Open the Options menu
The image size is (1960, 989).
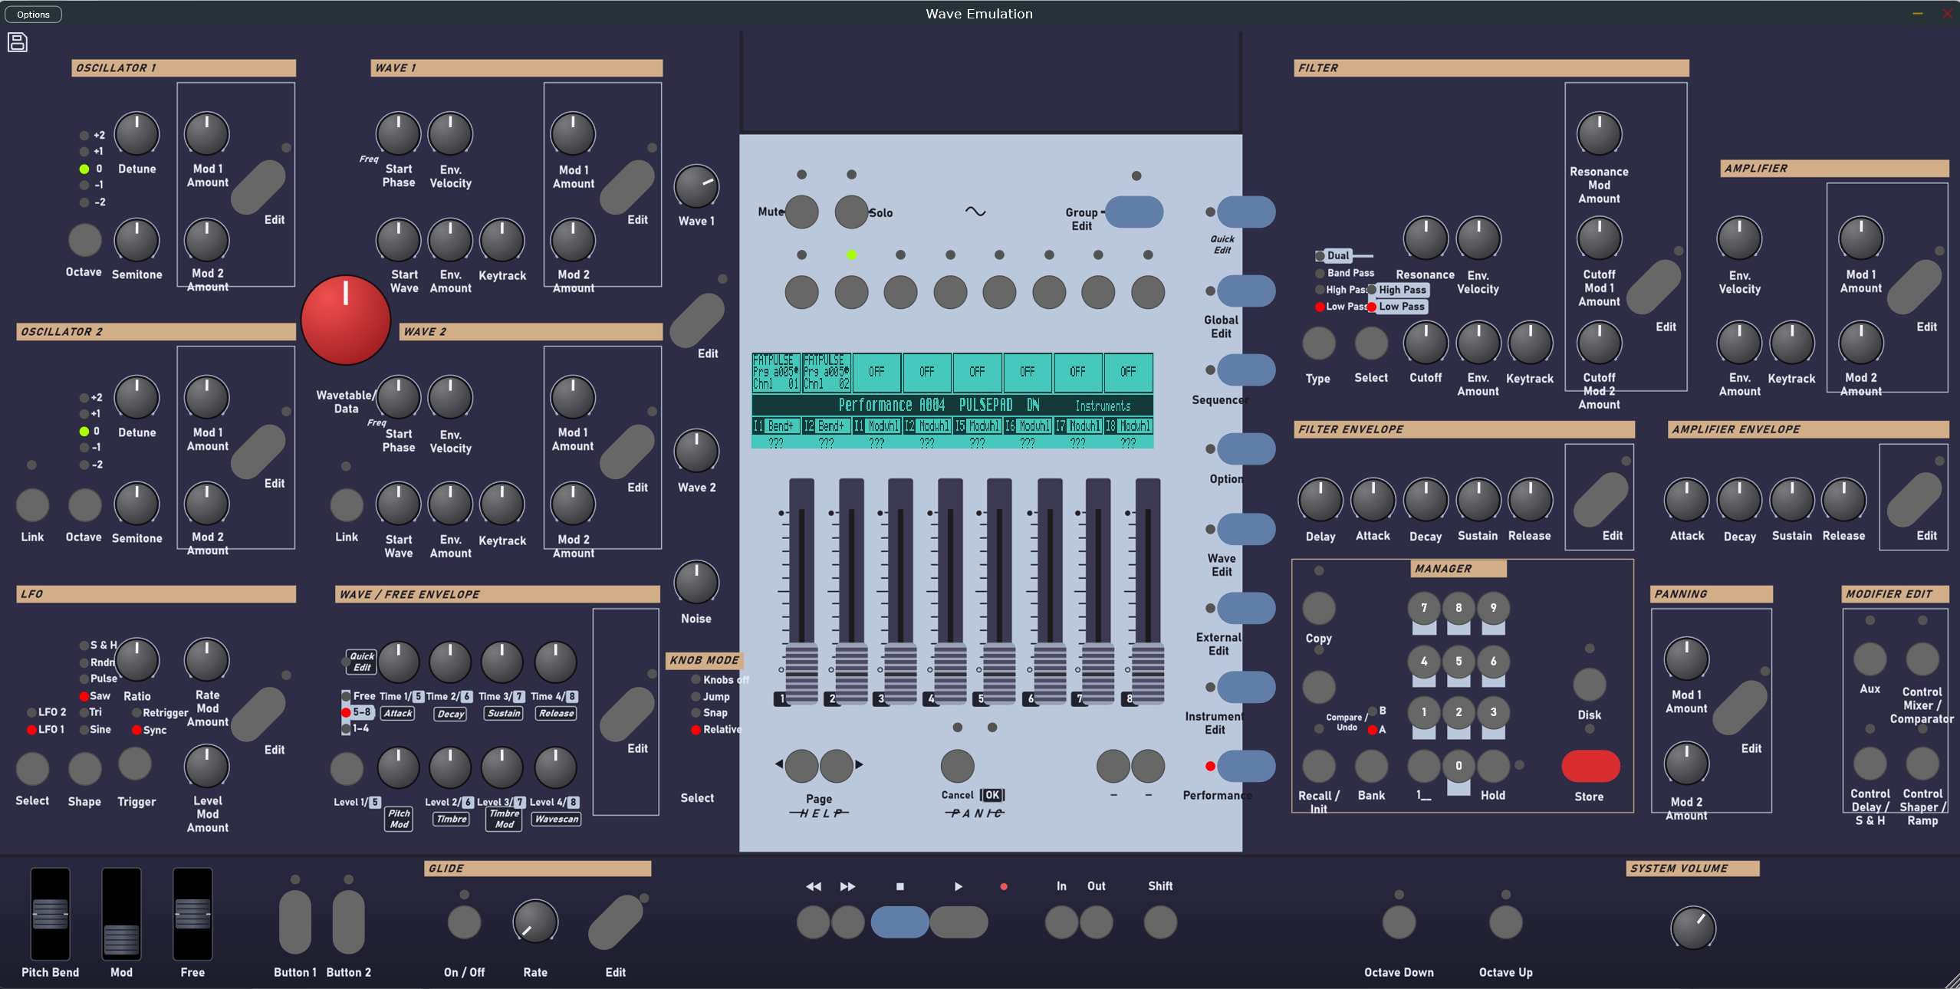tap(33, 14)
